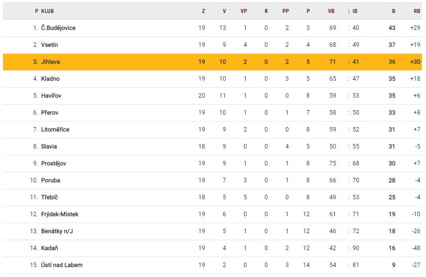Screen dimensions: 426x277
Task: Sort by the RB column header
Action: [417, 11]
